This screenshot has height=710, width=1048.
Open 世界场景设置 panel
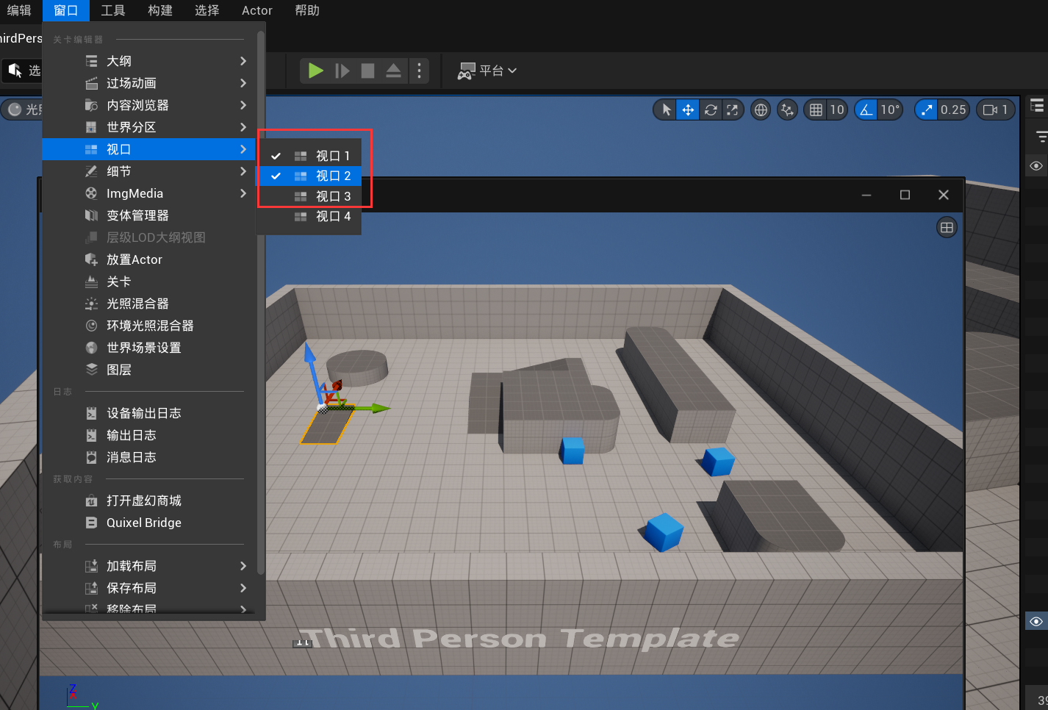click(149, 348)
